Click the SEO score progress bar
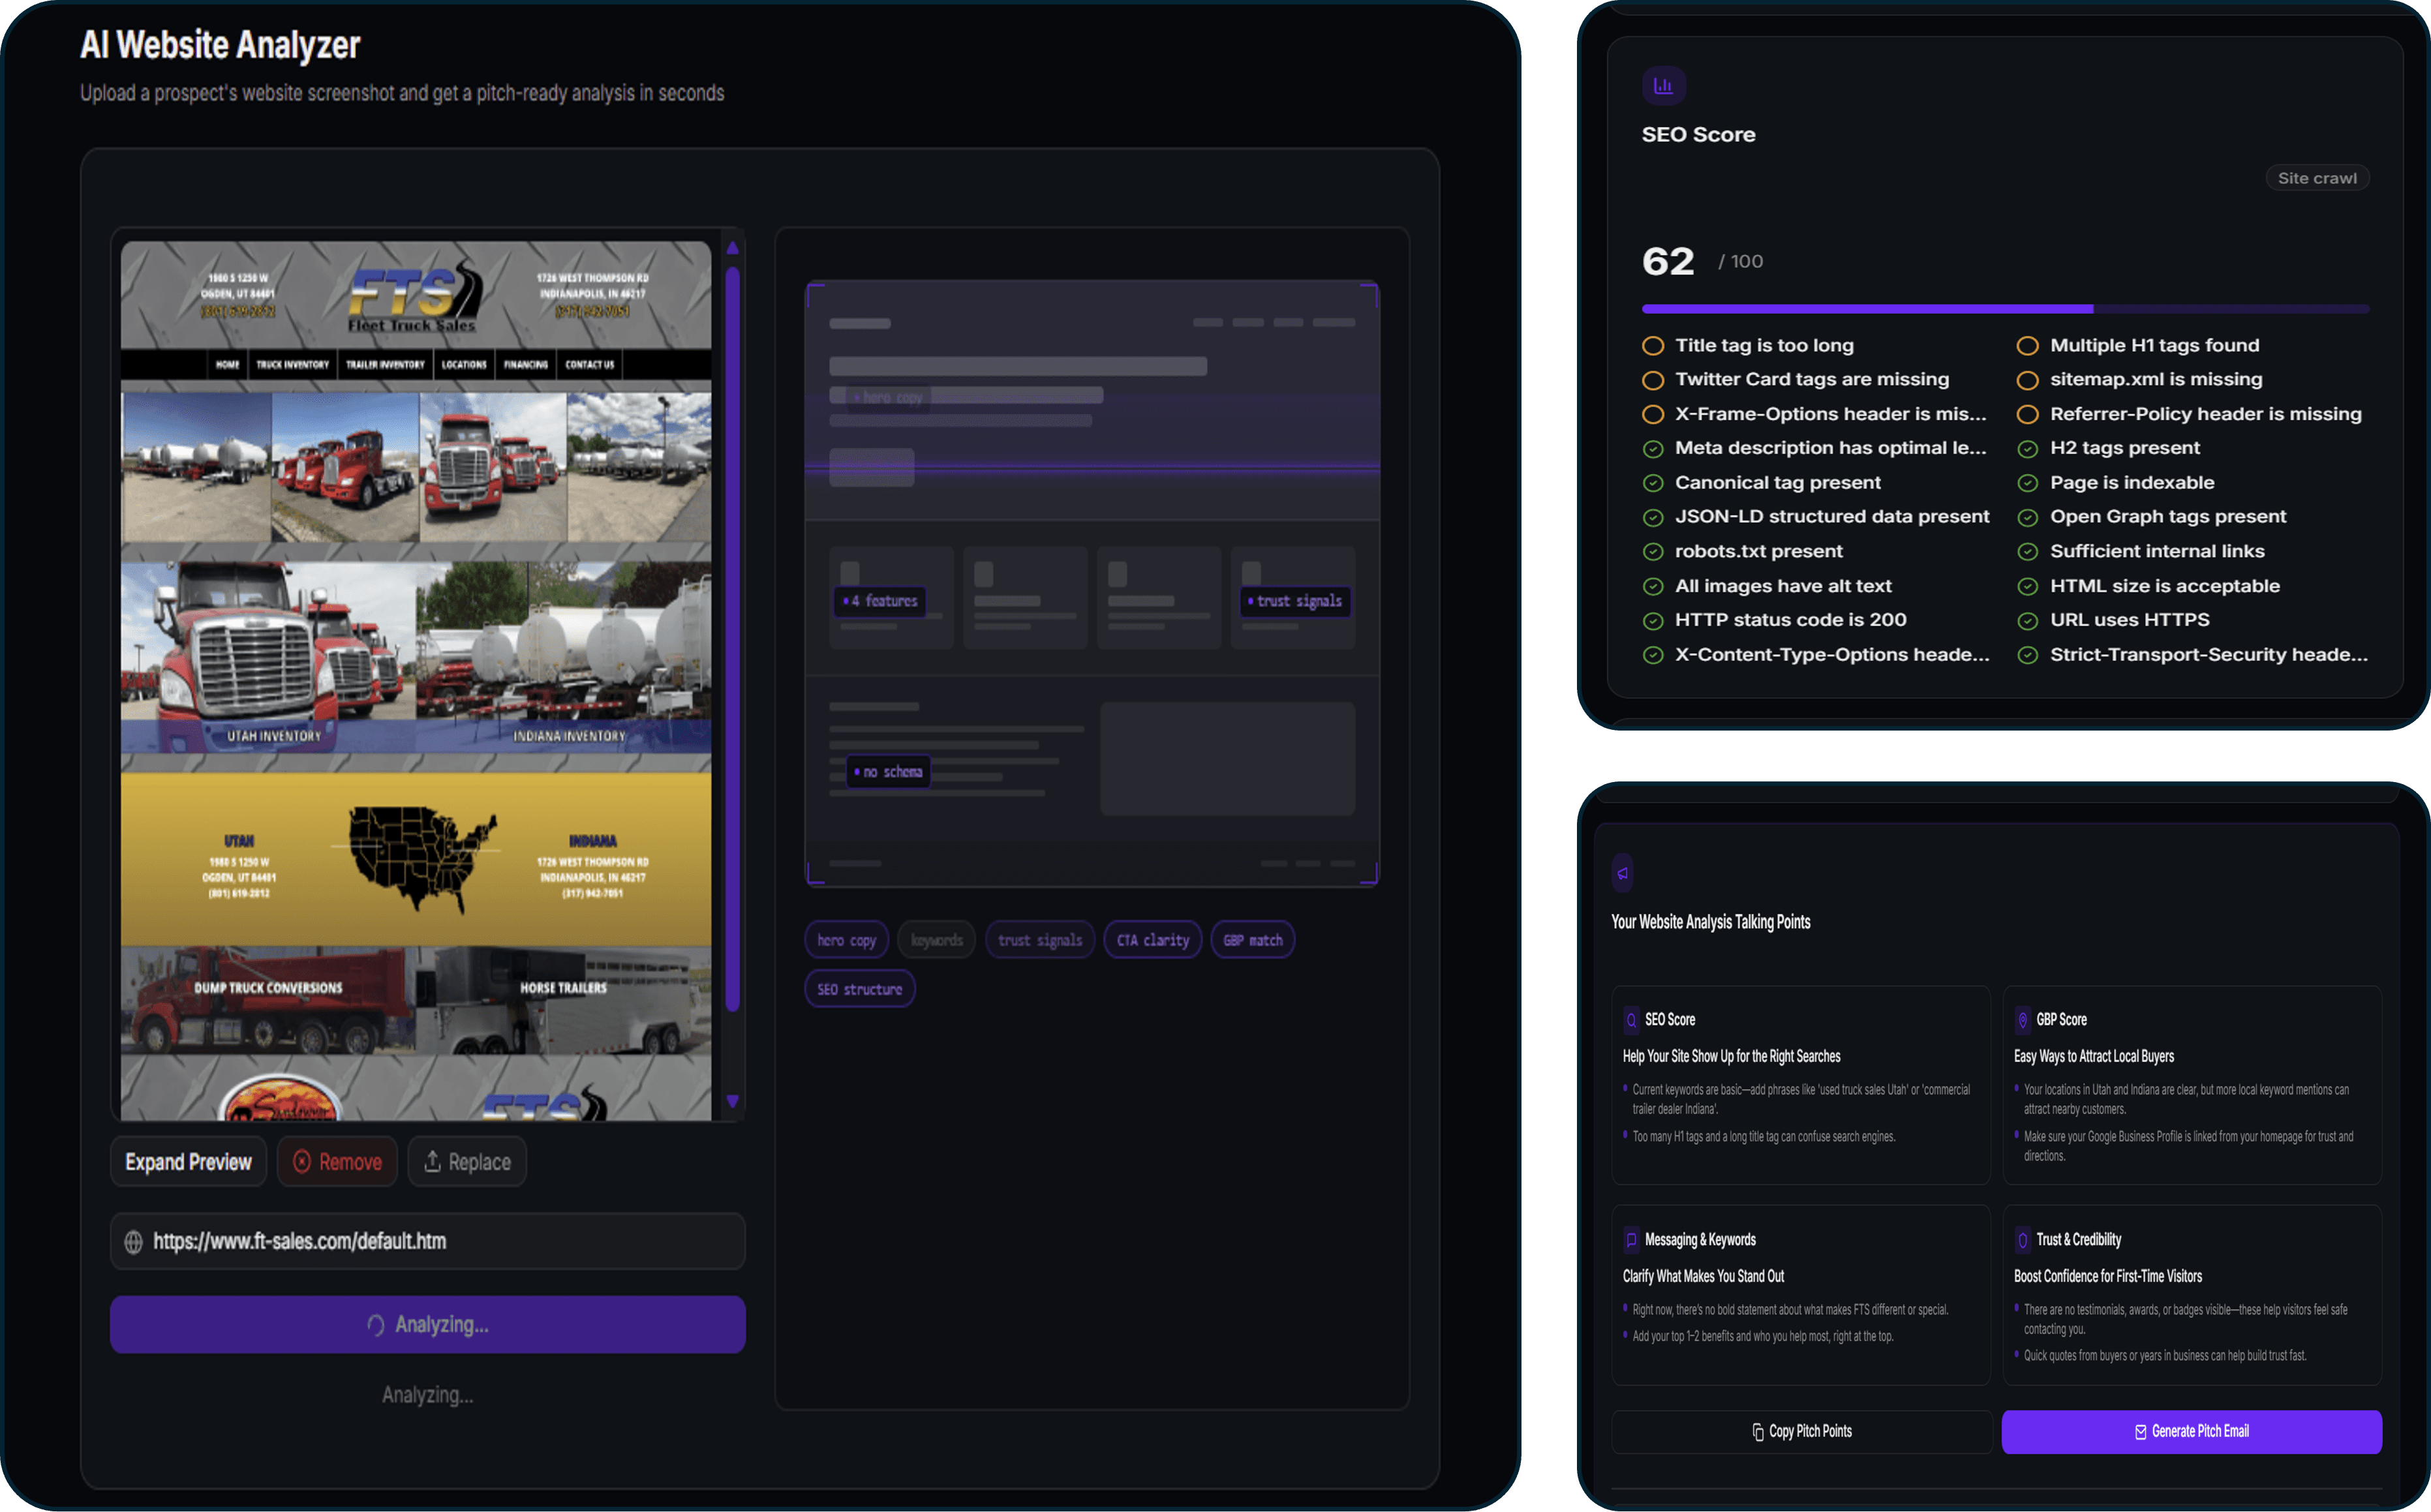 2004,309
